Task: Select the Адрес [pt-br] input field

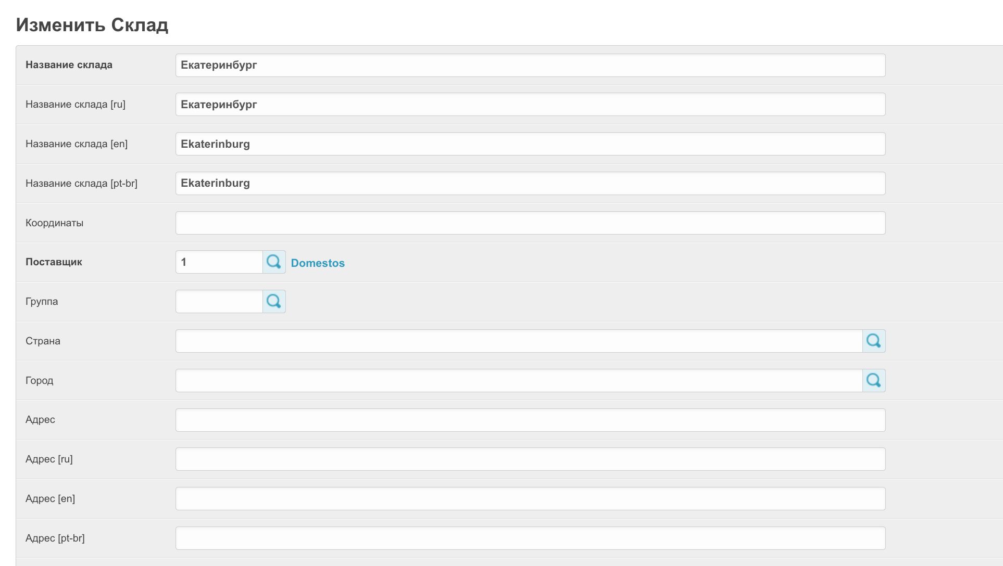Action: coord(530,538)
